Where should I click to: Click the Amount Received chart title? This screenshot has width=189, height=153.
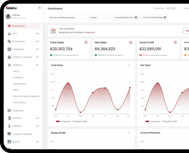pyautogui.click(x=150, y=133)
